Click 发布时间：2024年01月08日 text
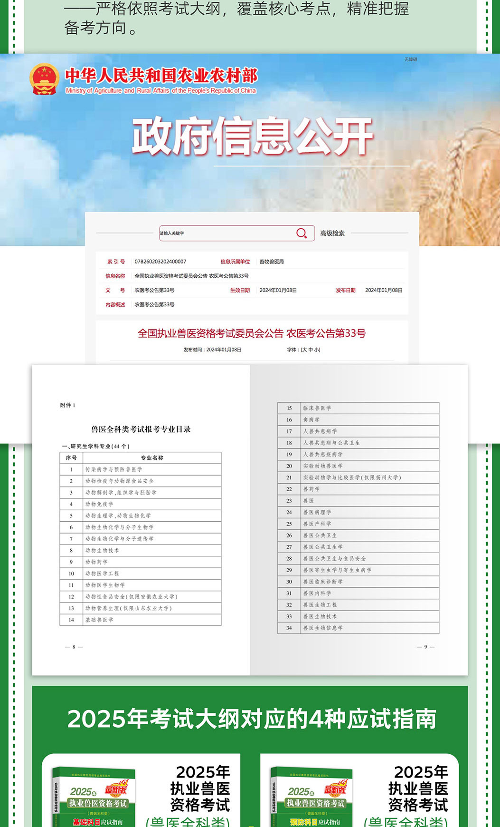Viewport: 500px width, 827px height. click(212, 350)
